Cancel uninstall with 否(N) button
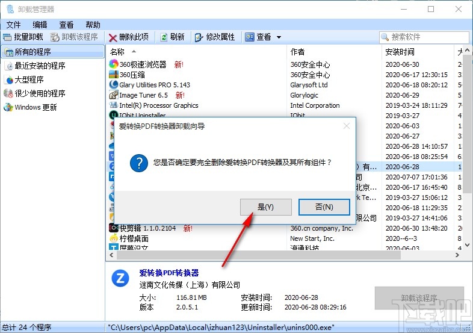 (x=324, y=207)
